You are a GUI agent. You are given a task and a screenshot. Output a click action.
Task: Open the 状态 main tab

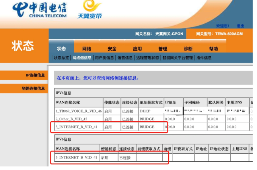click(61, 49)
